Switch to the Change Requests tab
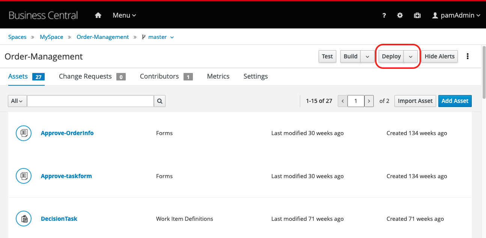 (x=92, y=76)
